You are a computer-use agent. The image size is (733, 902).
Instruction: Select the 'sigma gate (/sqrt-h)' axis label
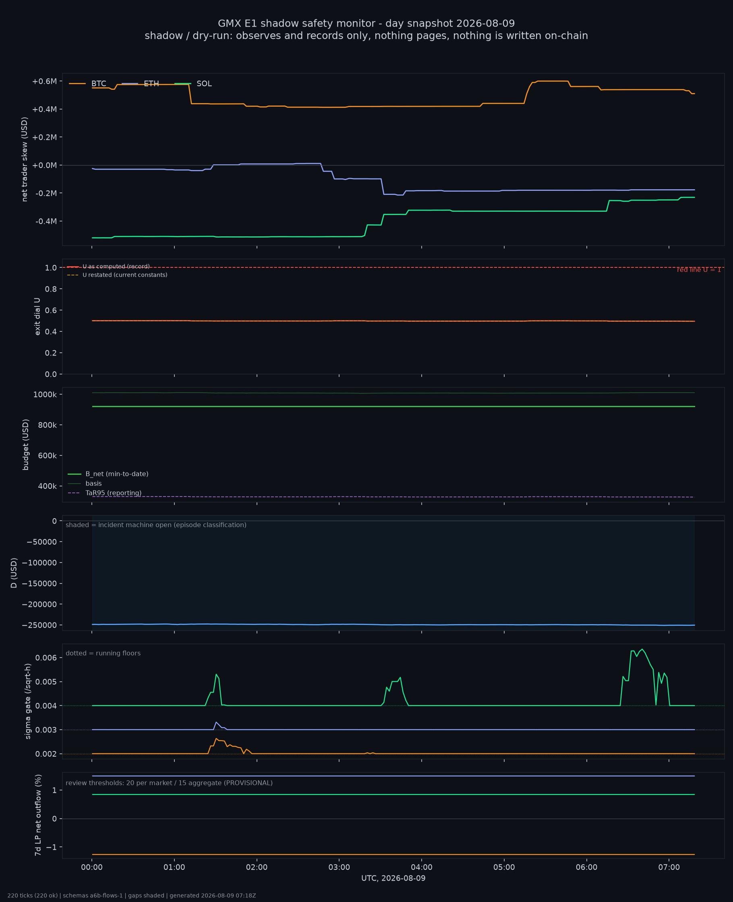tap(28, 701)
